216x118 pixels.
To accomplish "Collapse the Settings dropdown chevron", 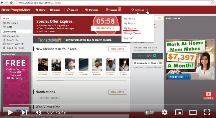I will click(147, 10).
